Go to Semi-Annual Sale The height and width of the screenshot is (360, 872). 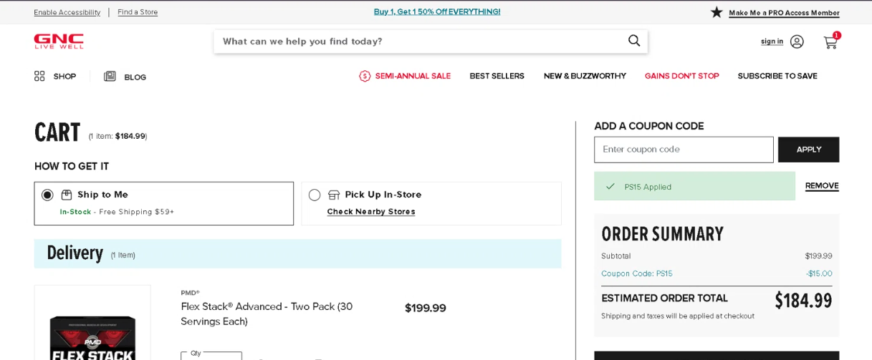click(413, 76)
